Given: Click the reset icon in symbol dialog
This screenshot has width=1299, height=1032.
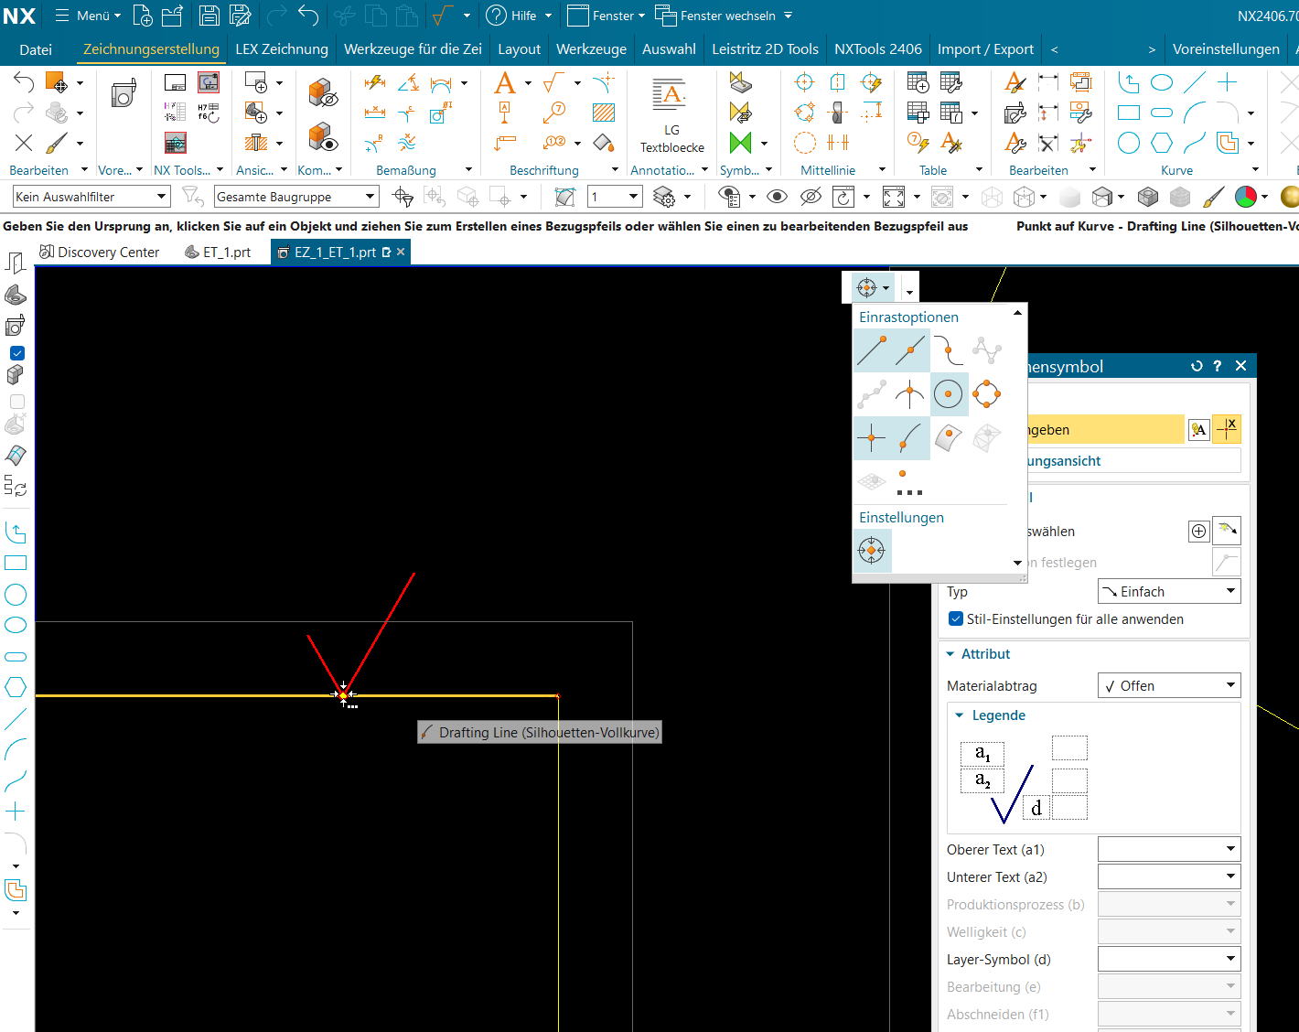Looking at the screenshot, I should pyautogui.click(x=1197, y=366).
